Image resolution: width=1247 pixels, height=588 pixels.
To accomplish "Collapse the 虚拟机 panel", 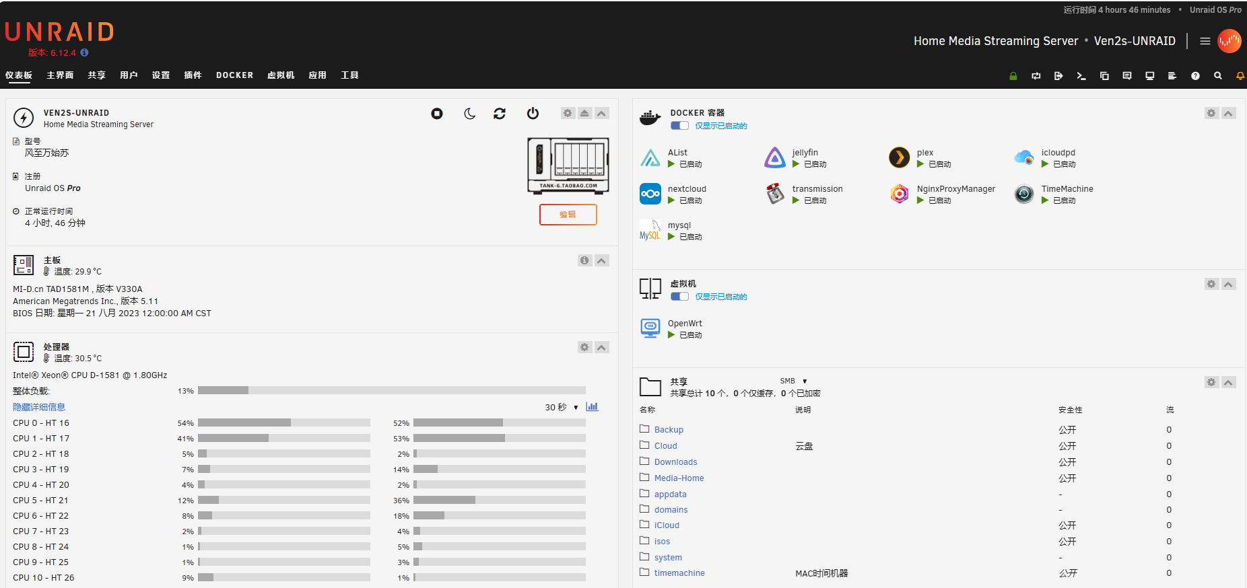I will 1229,284.
